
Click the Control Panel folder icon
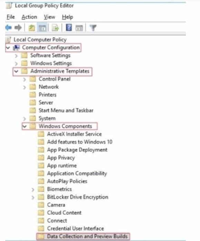click(x=33, y=79)
